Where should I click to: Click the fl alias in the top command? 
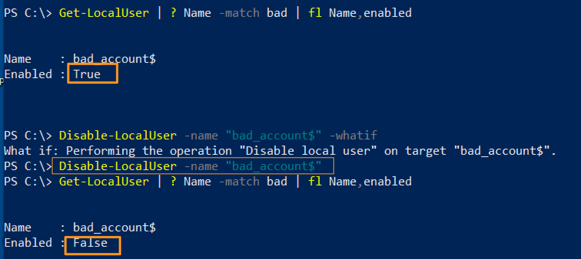(x=315, y=13)
